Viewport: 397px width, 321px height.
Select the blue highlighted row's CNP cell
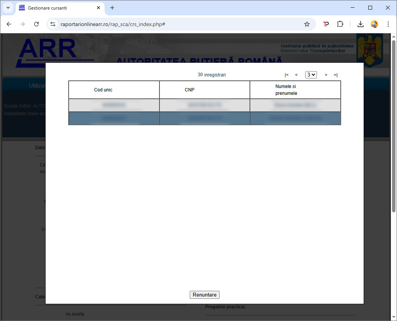[x=205, y=118]
